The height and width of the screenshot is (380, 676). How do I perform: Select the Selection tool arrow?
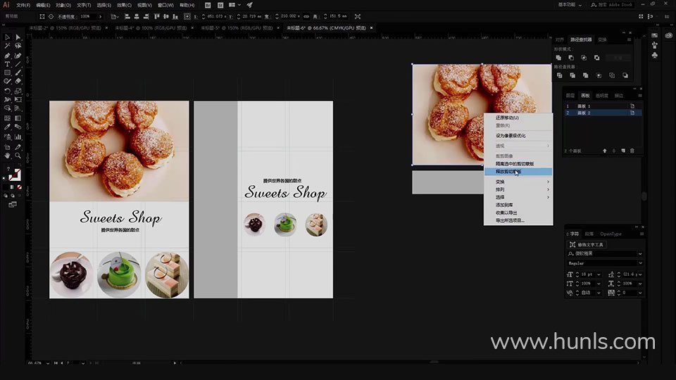tap(7, 37)
